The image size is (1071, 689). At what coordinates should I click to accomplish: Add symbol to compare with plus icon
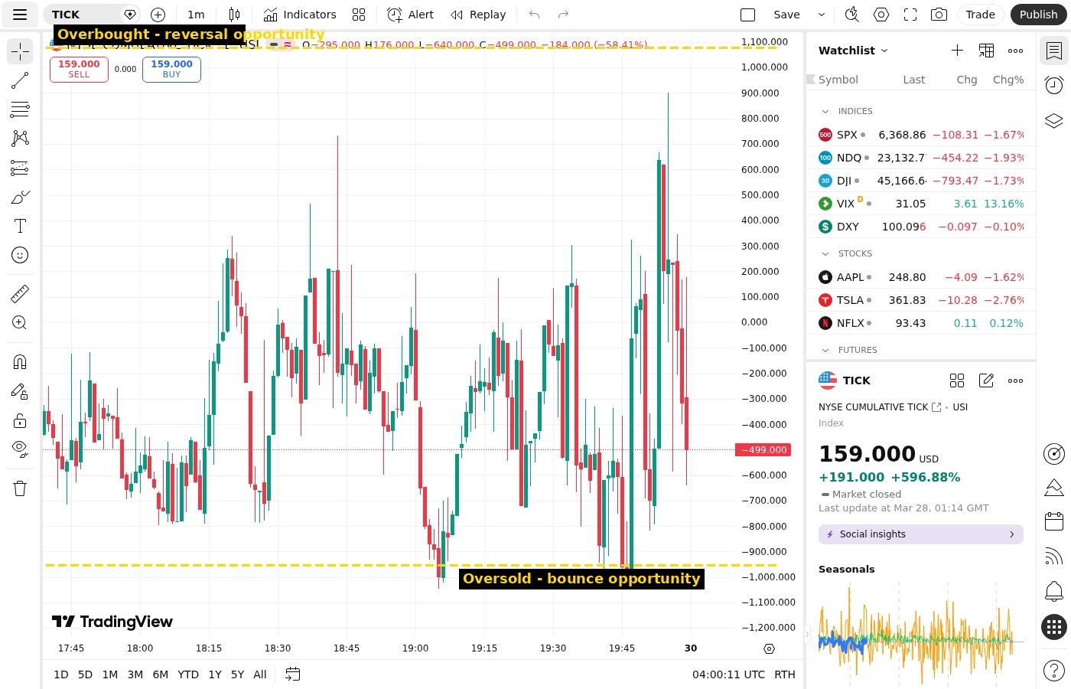coord(158,15)
